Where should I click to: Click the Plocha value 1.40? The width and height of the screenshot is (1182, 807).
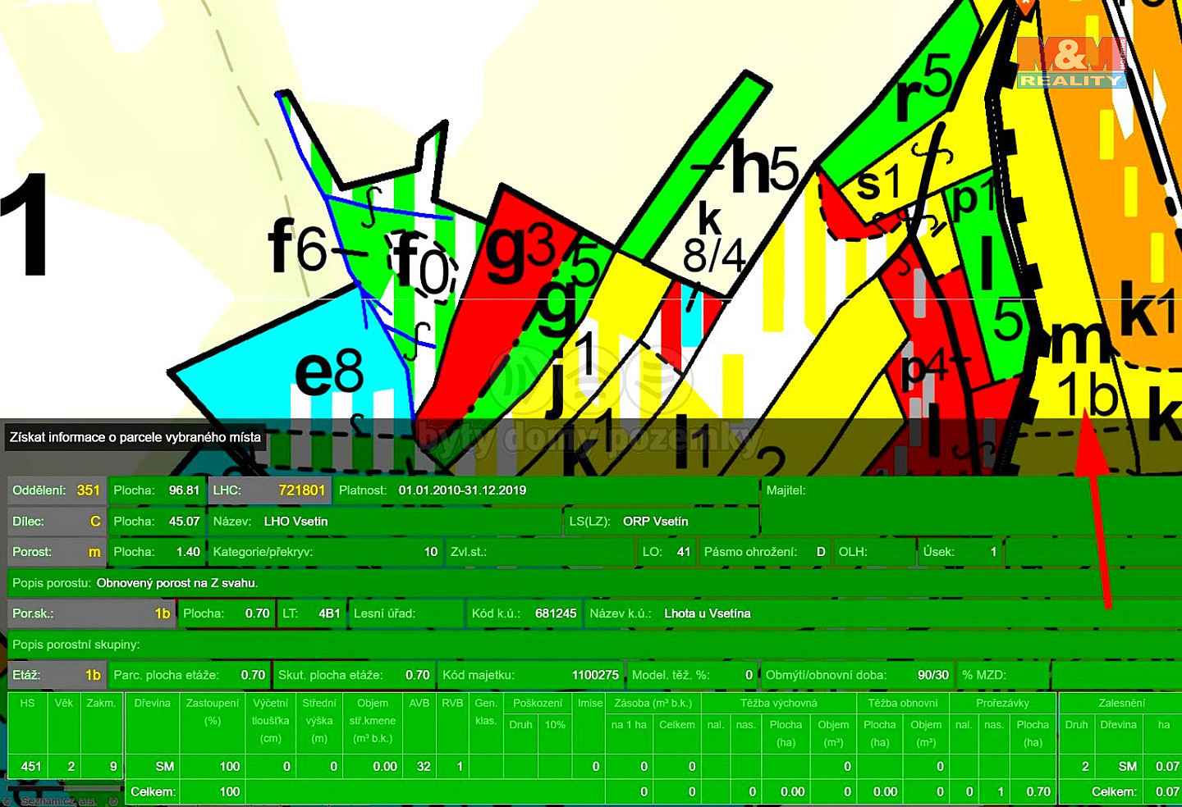[x=188, y=552]
